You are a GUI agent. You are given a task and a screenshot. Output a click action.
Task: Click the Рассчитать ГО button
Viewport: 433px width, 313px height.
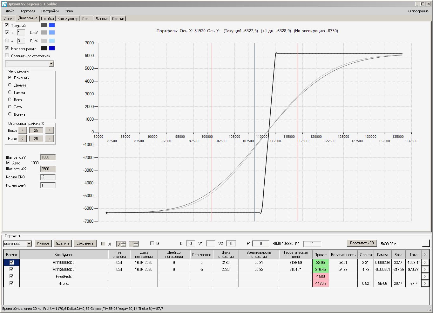[x=362, y=243]
